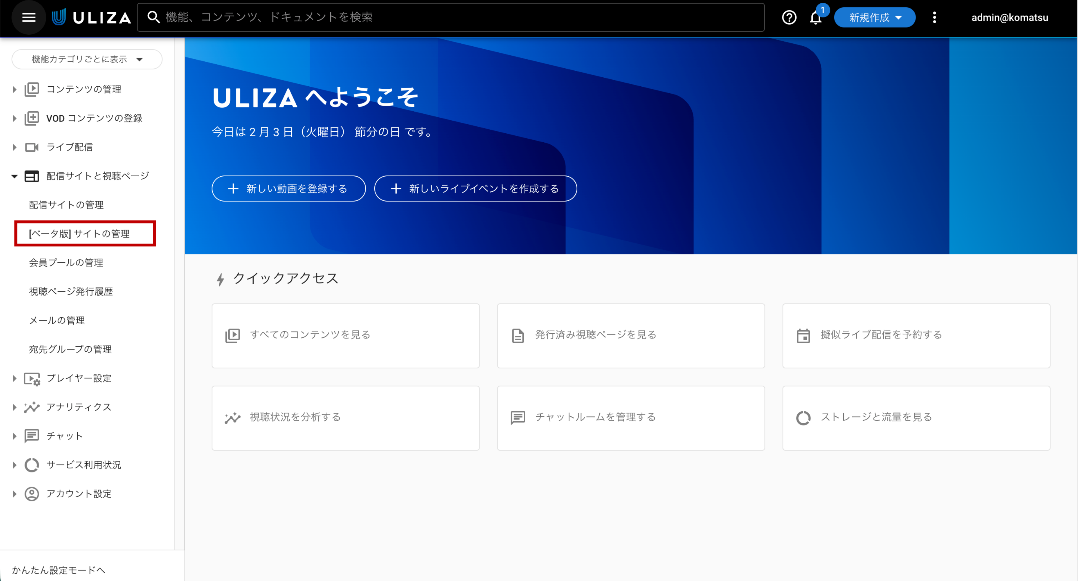The height and width of the screenshot is (581, 1078).
Task: Open the 新規作成 dropdown button
Action: [x=874, y=17]
